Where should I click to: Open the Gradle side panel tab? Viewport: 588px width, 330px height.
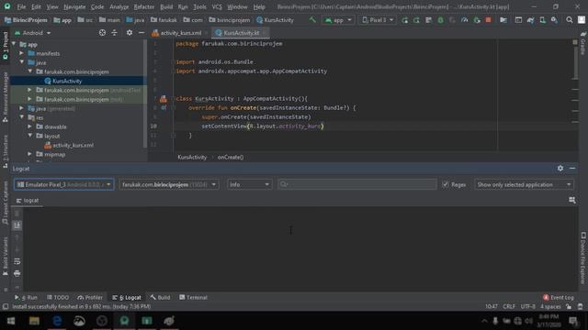(583, 43)
